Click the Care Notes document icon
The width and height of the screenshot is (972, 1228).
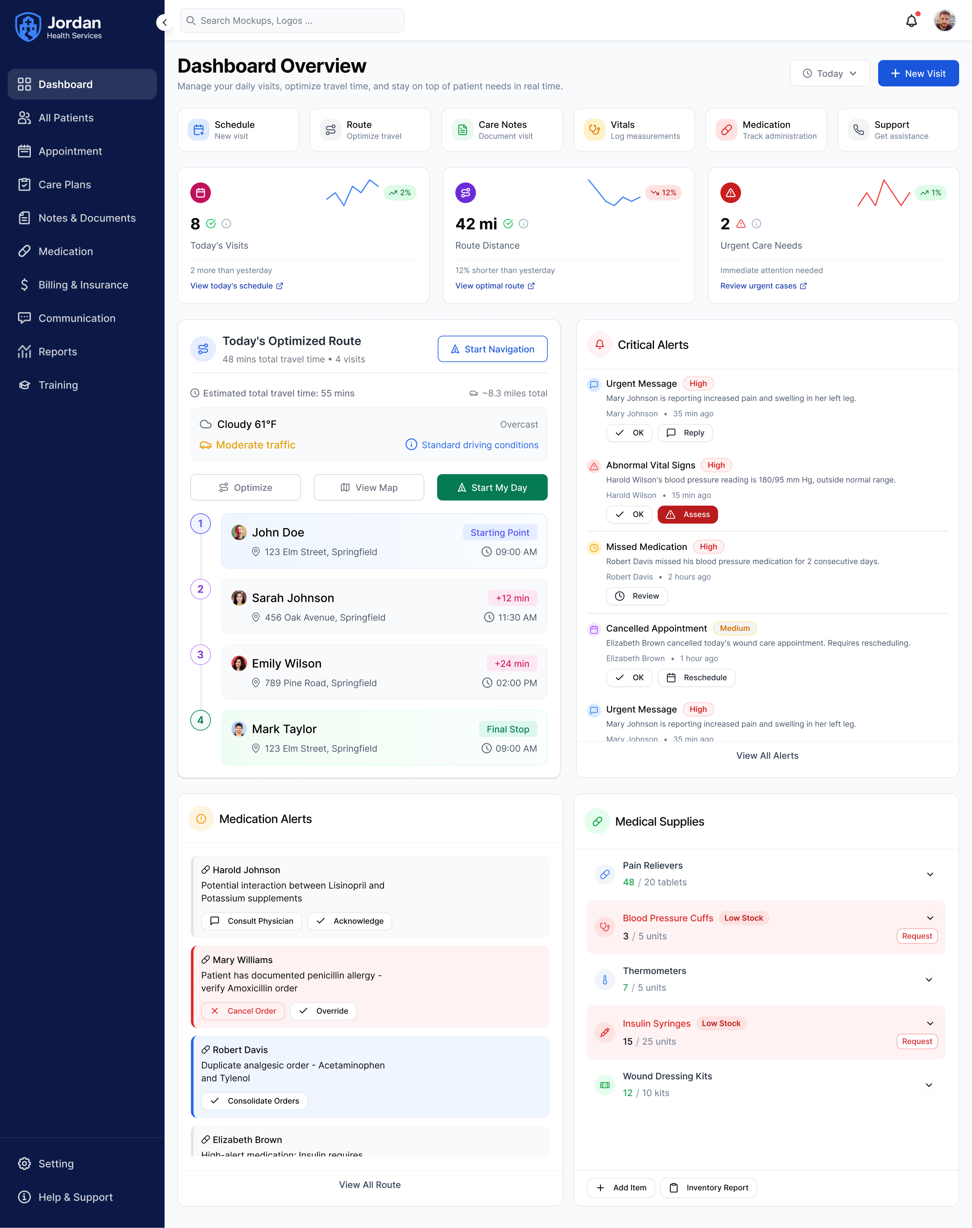tap(463, 130)
